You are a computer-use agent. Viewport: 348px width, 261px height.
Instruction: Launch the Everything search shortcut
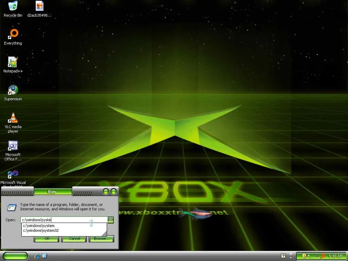(x=13, y=37)
